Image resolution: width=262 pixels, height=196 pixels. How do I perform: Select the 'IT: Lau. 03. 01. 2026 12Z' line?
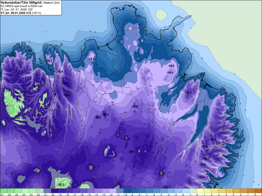pos(17,9)
